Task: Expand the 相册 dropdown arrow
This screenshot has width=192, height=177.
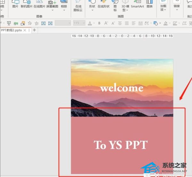Action: (x=64, y=10)
